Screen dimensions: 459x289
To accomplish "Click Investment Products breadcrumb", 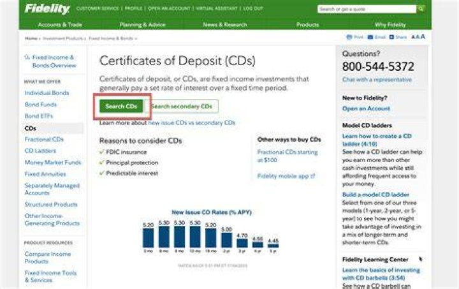I will point(62,38).
